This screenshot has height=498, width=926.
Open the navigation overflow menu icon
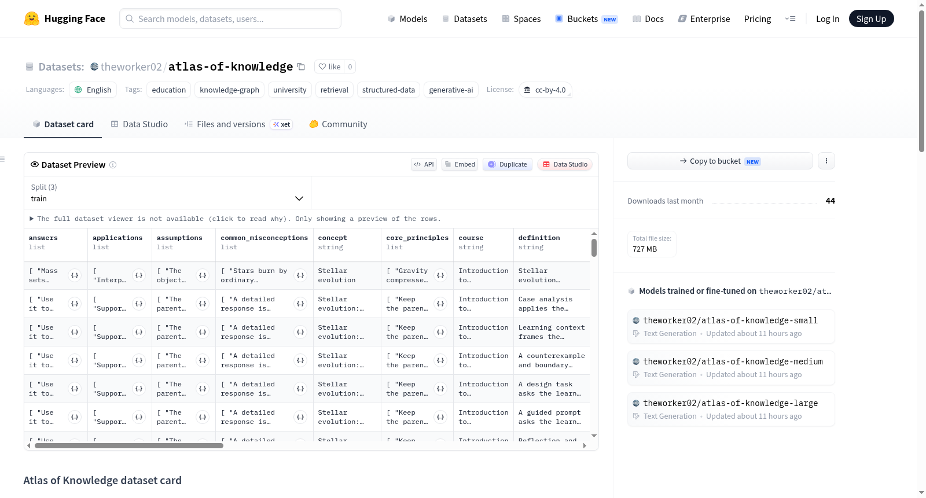790,19
